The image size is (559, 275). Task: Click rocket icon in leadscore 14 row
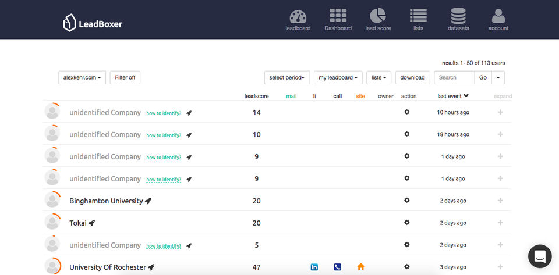[x=189, y=113]
